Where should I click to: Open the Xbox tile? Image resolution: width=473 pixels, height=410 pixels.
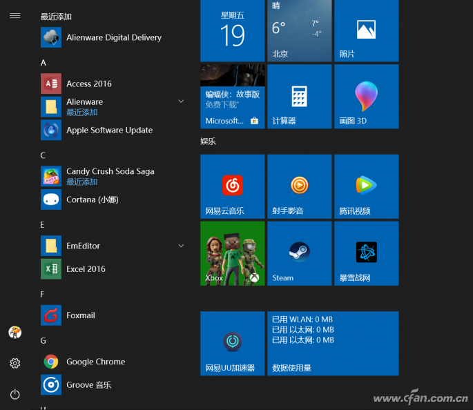233,253
